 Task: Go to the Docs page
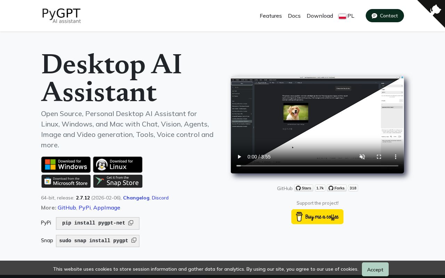pos(294,16)
